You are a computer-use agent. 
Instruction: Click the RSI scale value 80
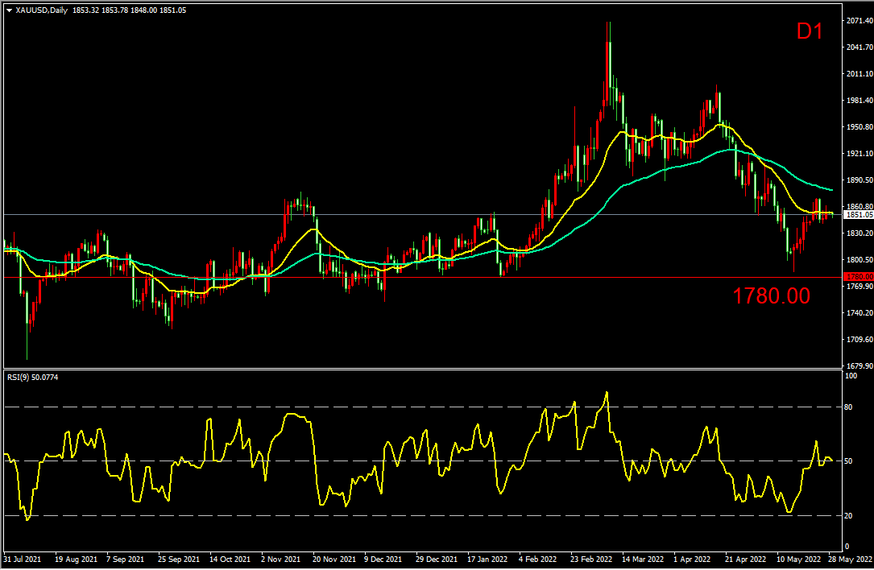(x=848, y=407)
